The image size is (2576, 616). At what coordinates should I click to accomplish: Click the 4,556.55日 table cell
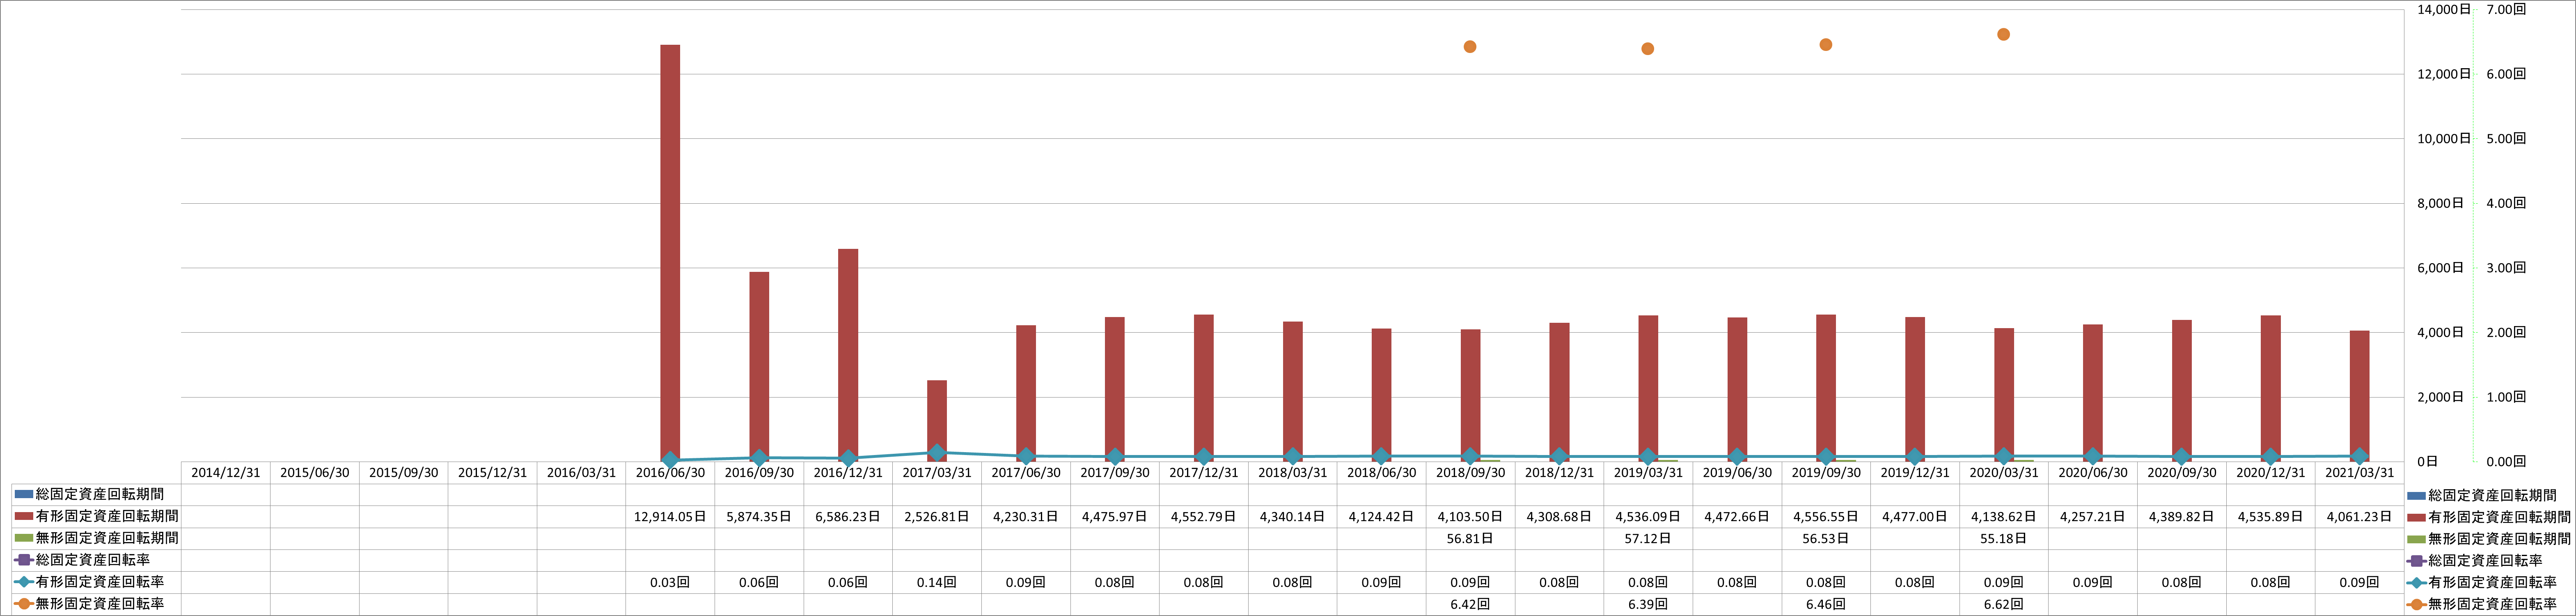point(1826,517)
